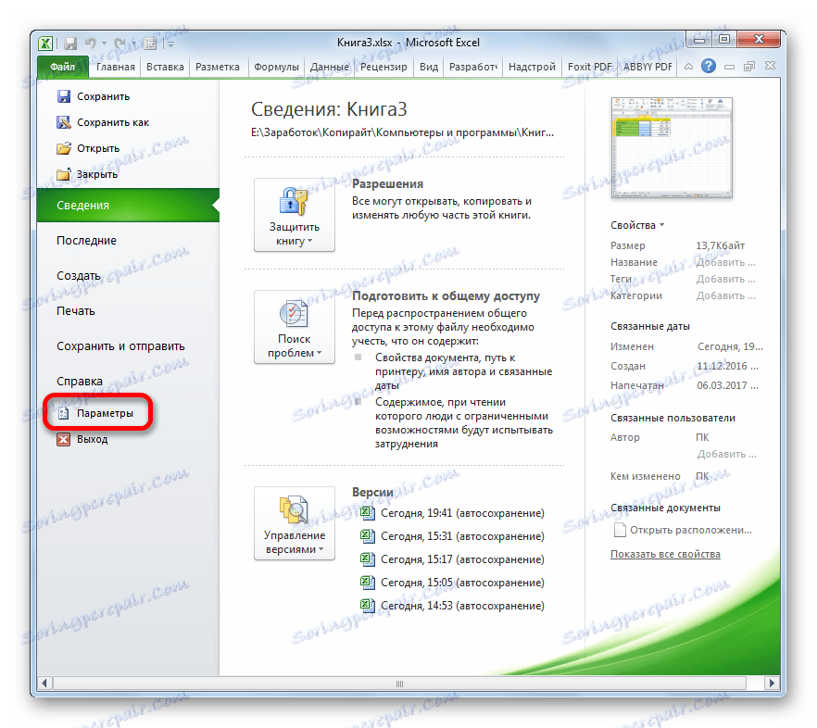Switch to the Главная ribbon tab
This screenshot has height=728, width=817.
point(115,67)
